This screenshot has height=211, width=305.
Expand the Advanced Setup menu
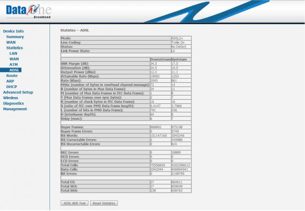[x=18, y=92]
